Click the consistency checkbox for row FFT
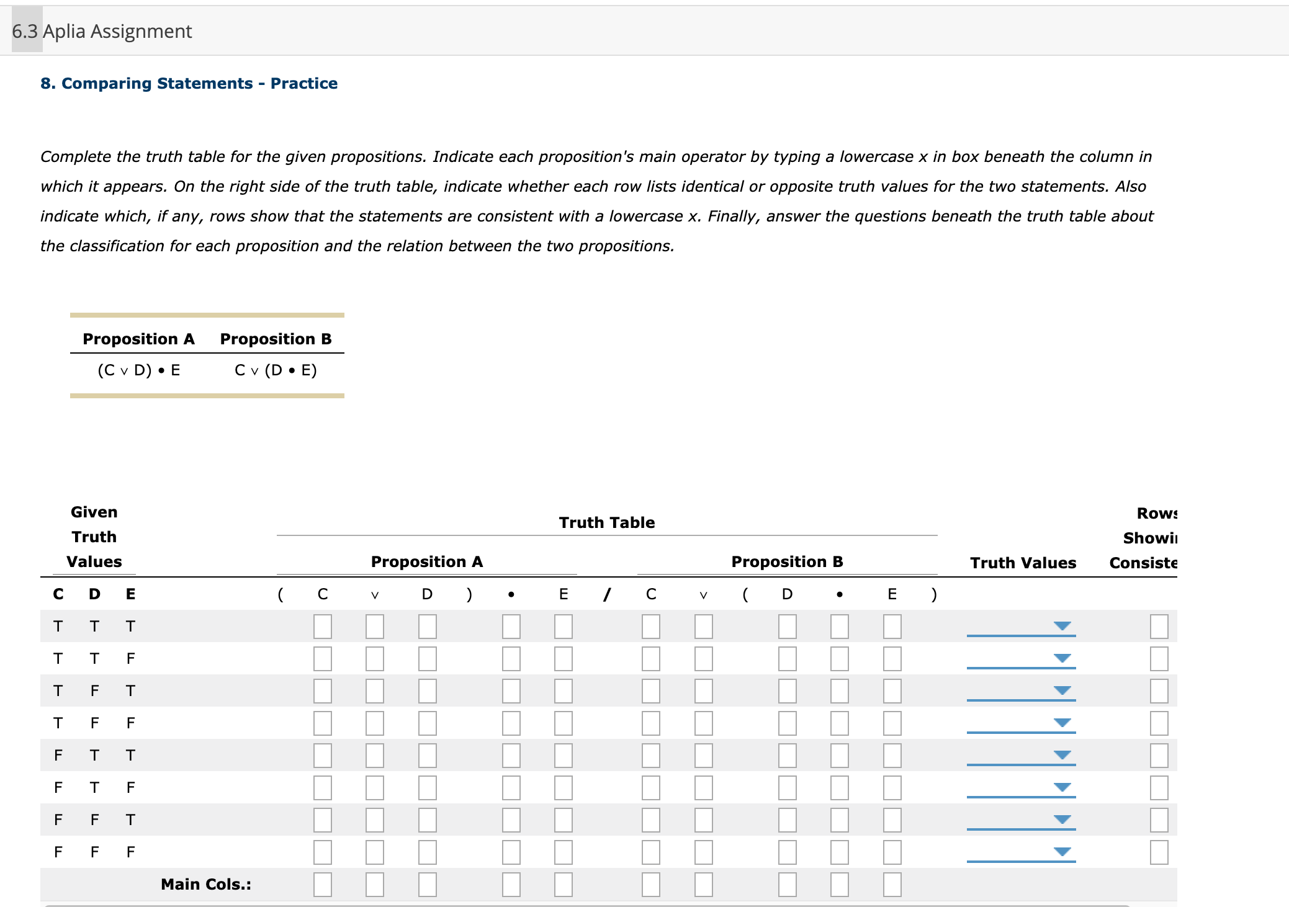1289x907 pixels. 1159,820
